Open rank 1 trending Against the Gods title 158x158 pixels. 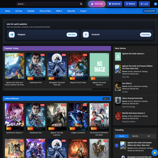click(x=140, y=144)
